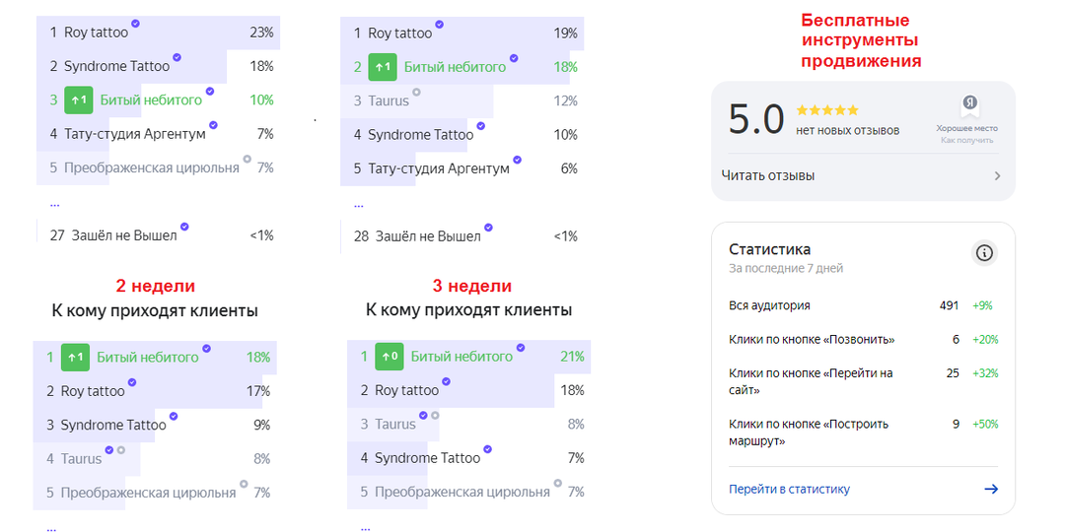The height and width of the screenshot is (532, 1065).
Task: Click нет новых отзывов text
Action: [x=848, y=130]
